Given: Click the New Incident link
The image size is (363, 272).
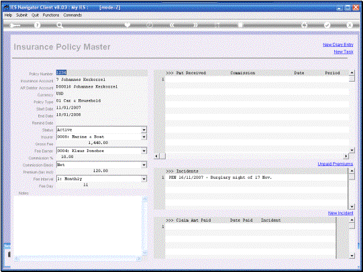Looking at the screenshot, I should coord(341,213).
